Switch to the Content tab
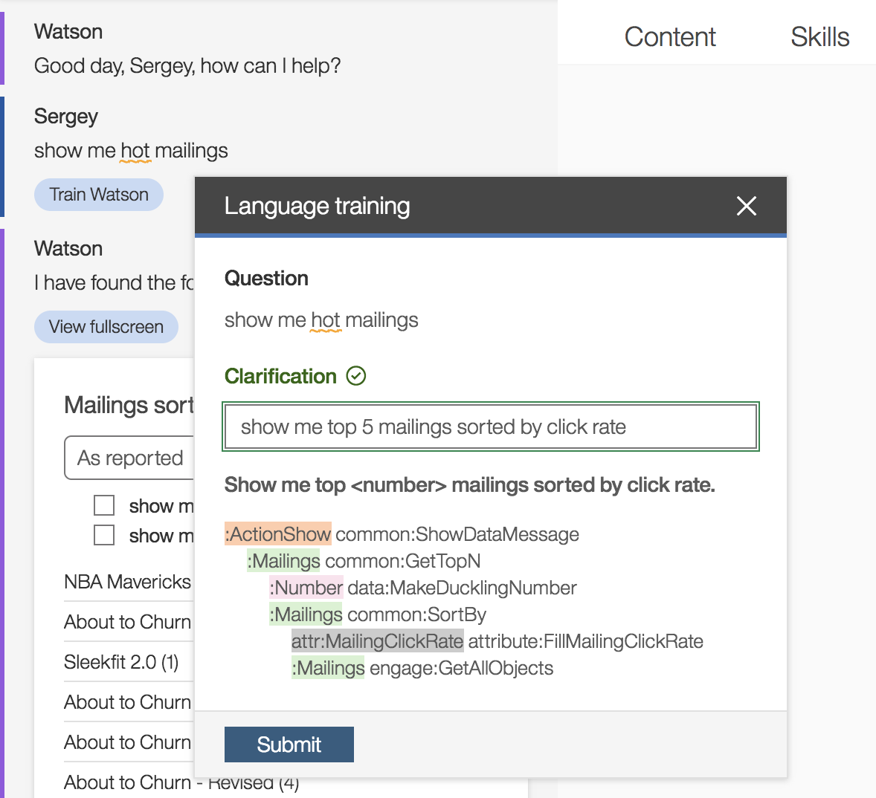The width and height of the screenshot is (876, 798). [x=670, y=37]
